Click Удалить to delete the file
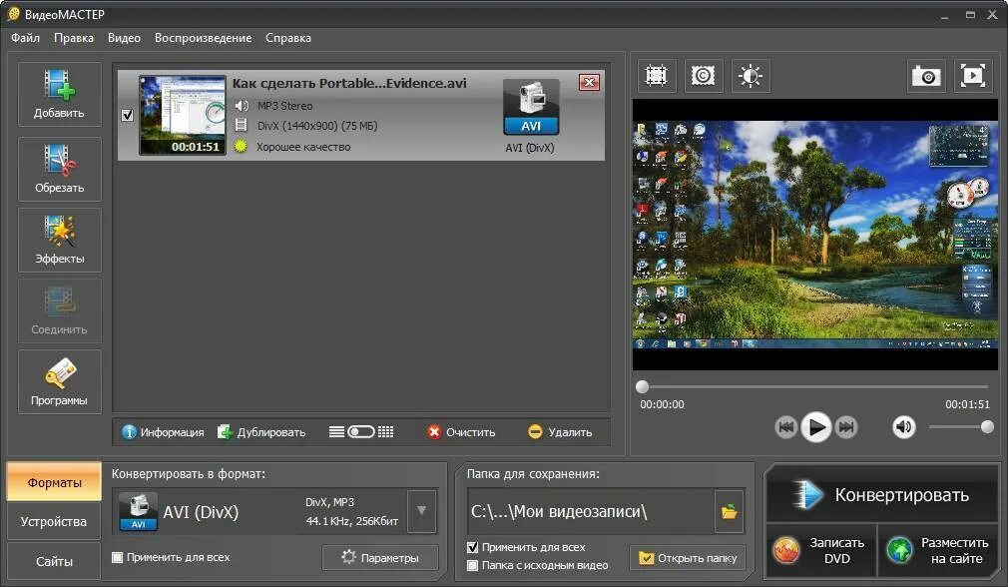 (560, 432)
